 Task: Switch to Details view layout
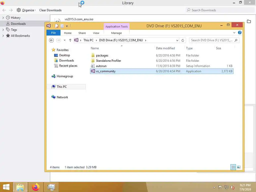pyautogui.click(x=233, y=167)
